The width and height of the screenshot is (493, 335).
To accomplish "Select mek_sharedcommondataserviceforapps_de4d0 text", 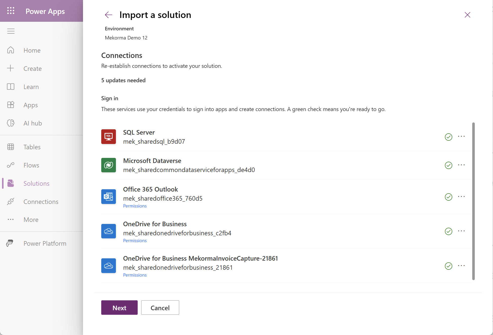I will pyautogui.click(x=189, y=170).
